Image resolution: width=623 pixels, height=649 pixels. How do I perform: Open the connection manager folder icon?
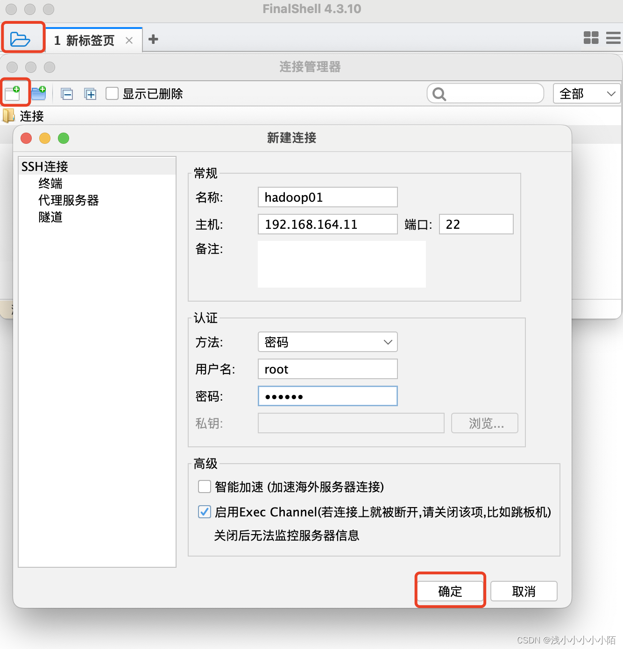coord(20,39)
